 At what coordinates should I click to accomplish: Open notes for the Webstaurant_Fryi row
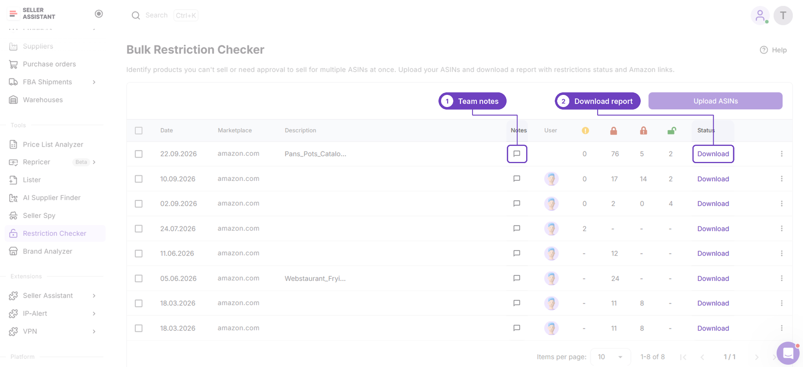(x=517, y=278)
